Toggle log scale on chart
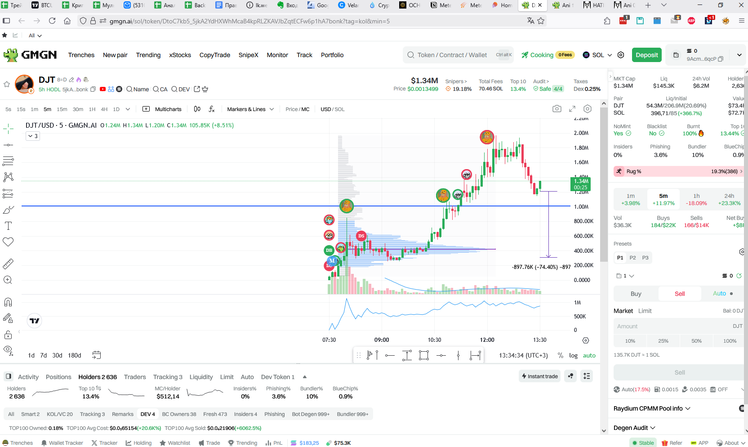The image size is (748, 447). pos(573,355)
